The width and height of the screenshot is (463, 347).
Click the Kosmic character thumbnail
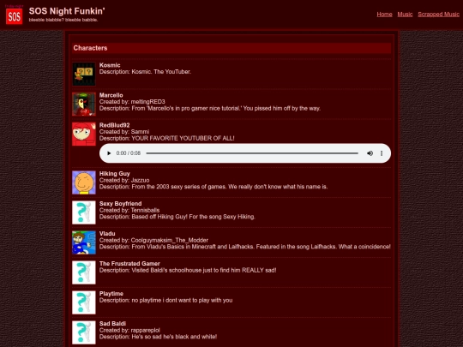[x=84, y=74]
